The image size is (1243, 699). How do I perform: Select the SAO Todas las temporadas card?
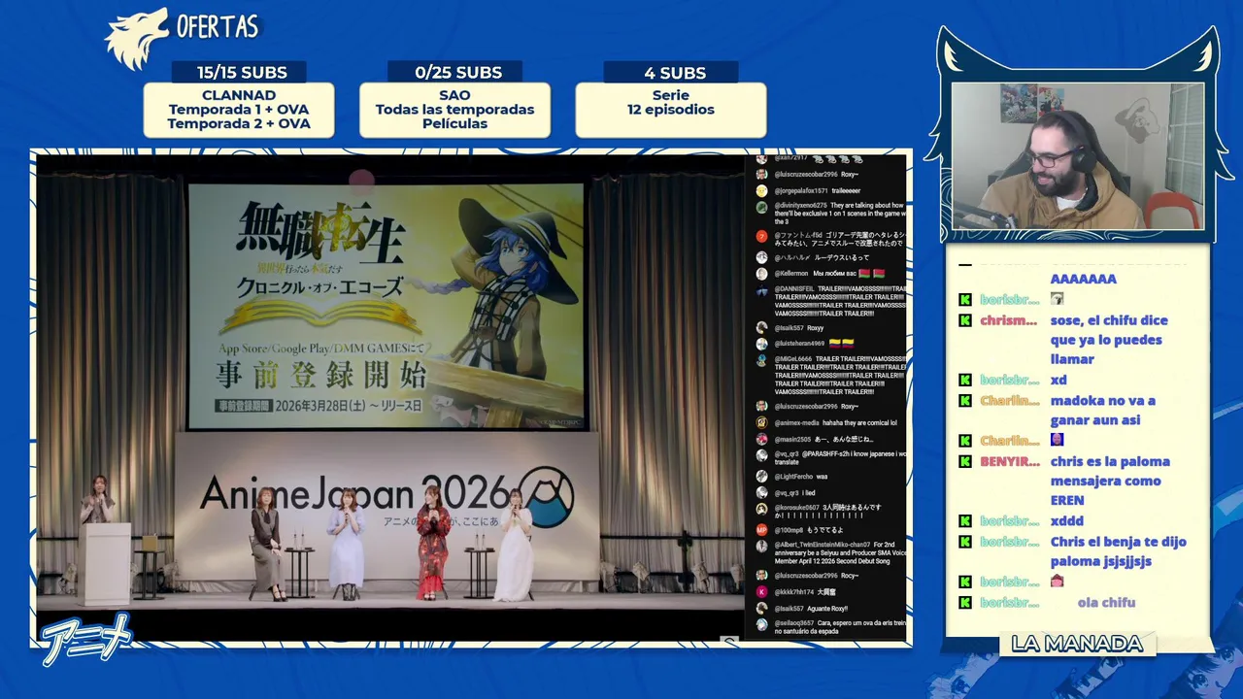coord(454,110)
